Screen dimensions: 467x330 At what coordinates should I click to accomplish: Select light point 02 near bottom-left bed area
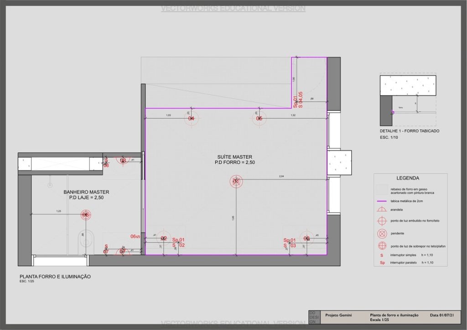pyautogui.click(x=164, y=238)
